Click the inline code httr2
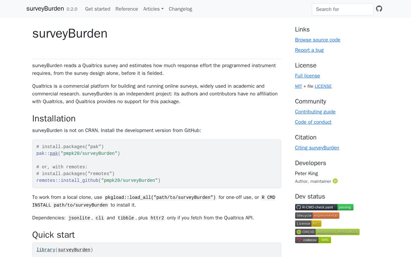Viewport: 411px width, 257px height. pos(157,218)
